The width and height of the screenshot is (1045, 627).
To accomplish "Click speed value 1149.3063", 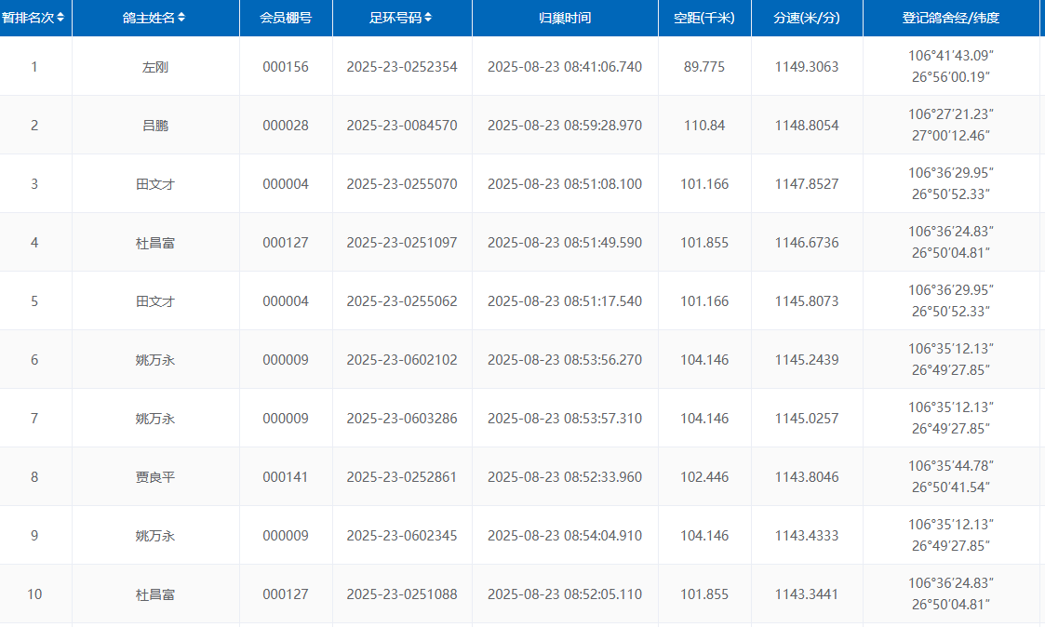I will coord(807,67).
